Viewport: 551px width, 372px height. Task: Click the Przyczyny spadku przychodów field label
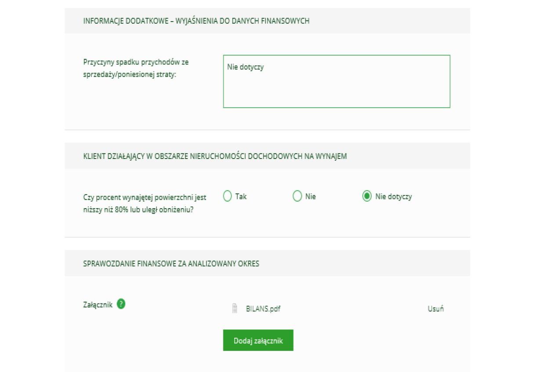pyautogui.click(x=136, y=68)
